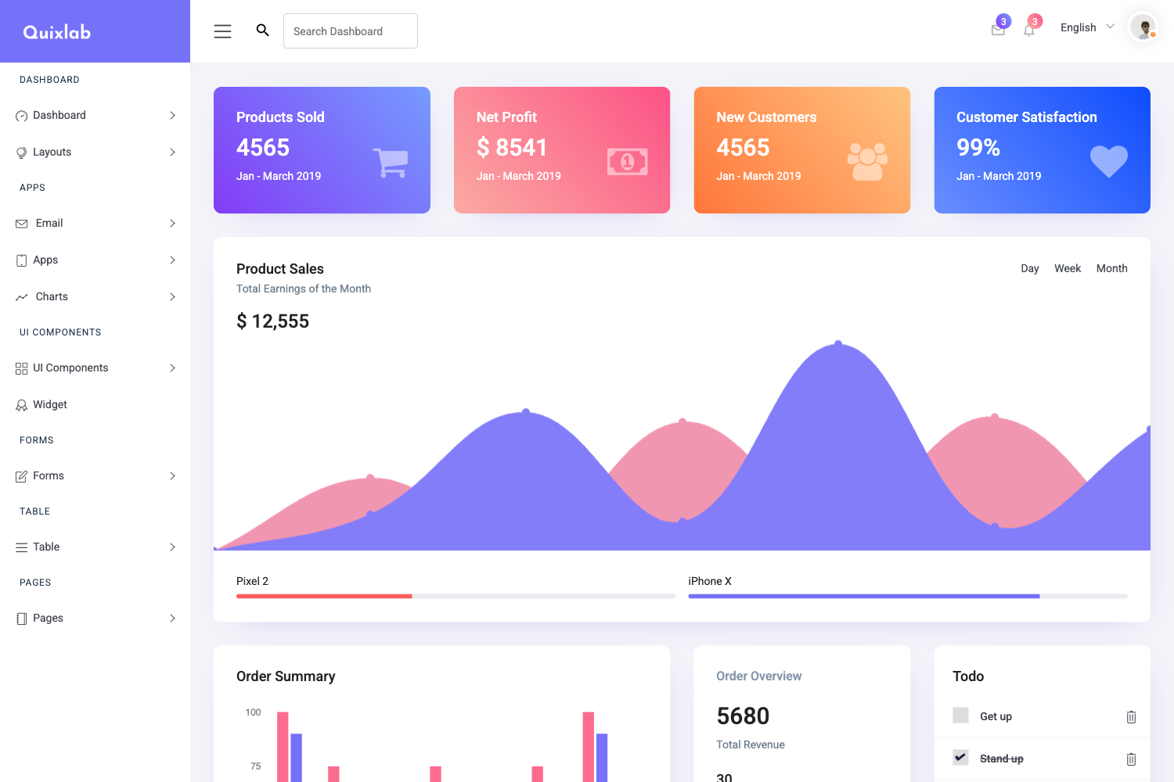Click the Charts line sidebar icon
Image resolution: width=1174 pixels, height=782 pixels.
point(21,297)
